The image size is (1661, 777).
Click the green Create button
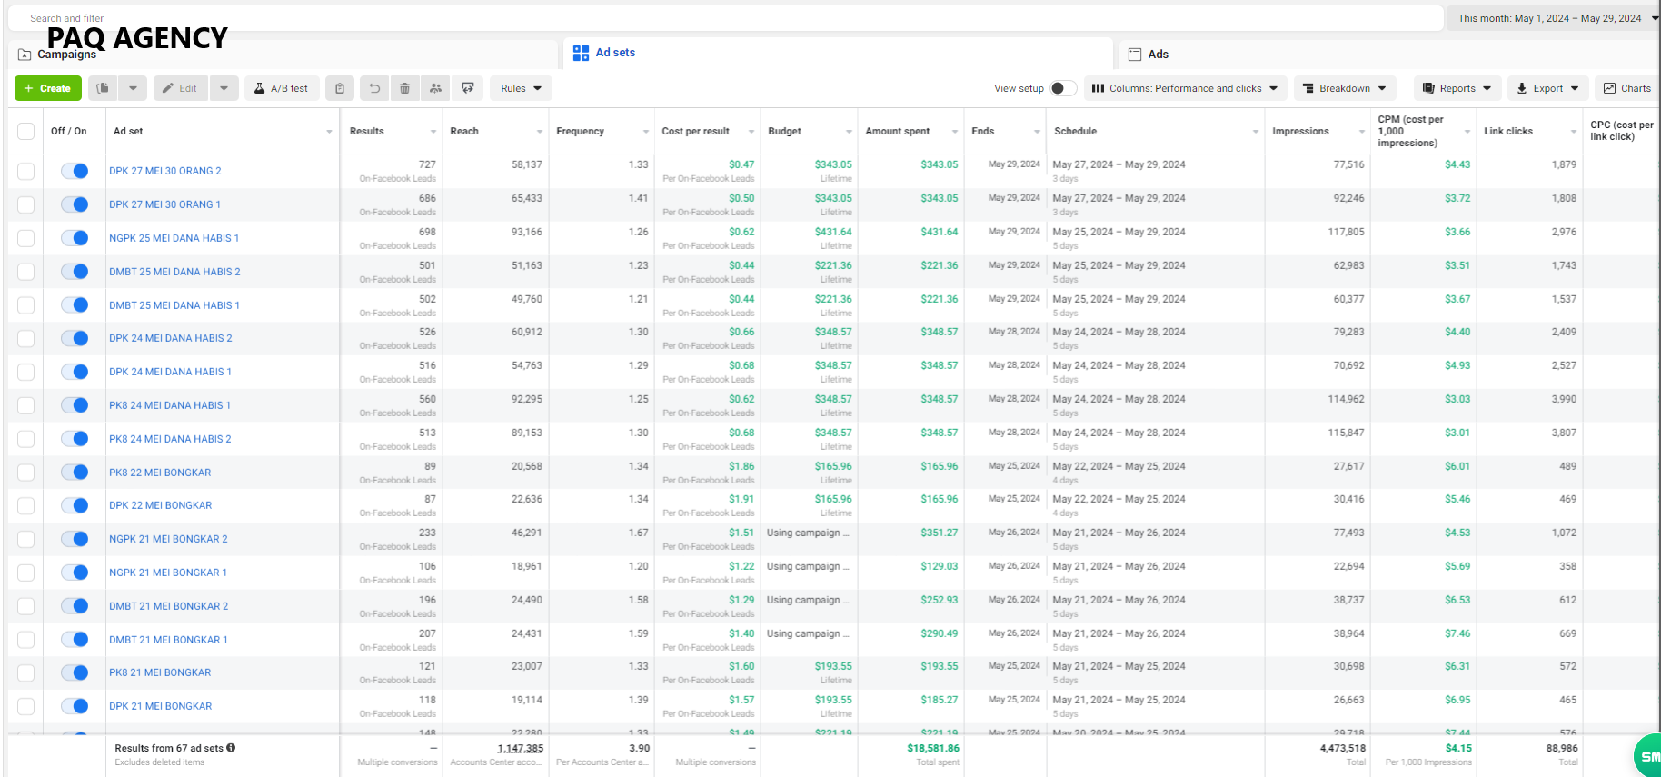pyautogui.click(x=48, y=88)
